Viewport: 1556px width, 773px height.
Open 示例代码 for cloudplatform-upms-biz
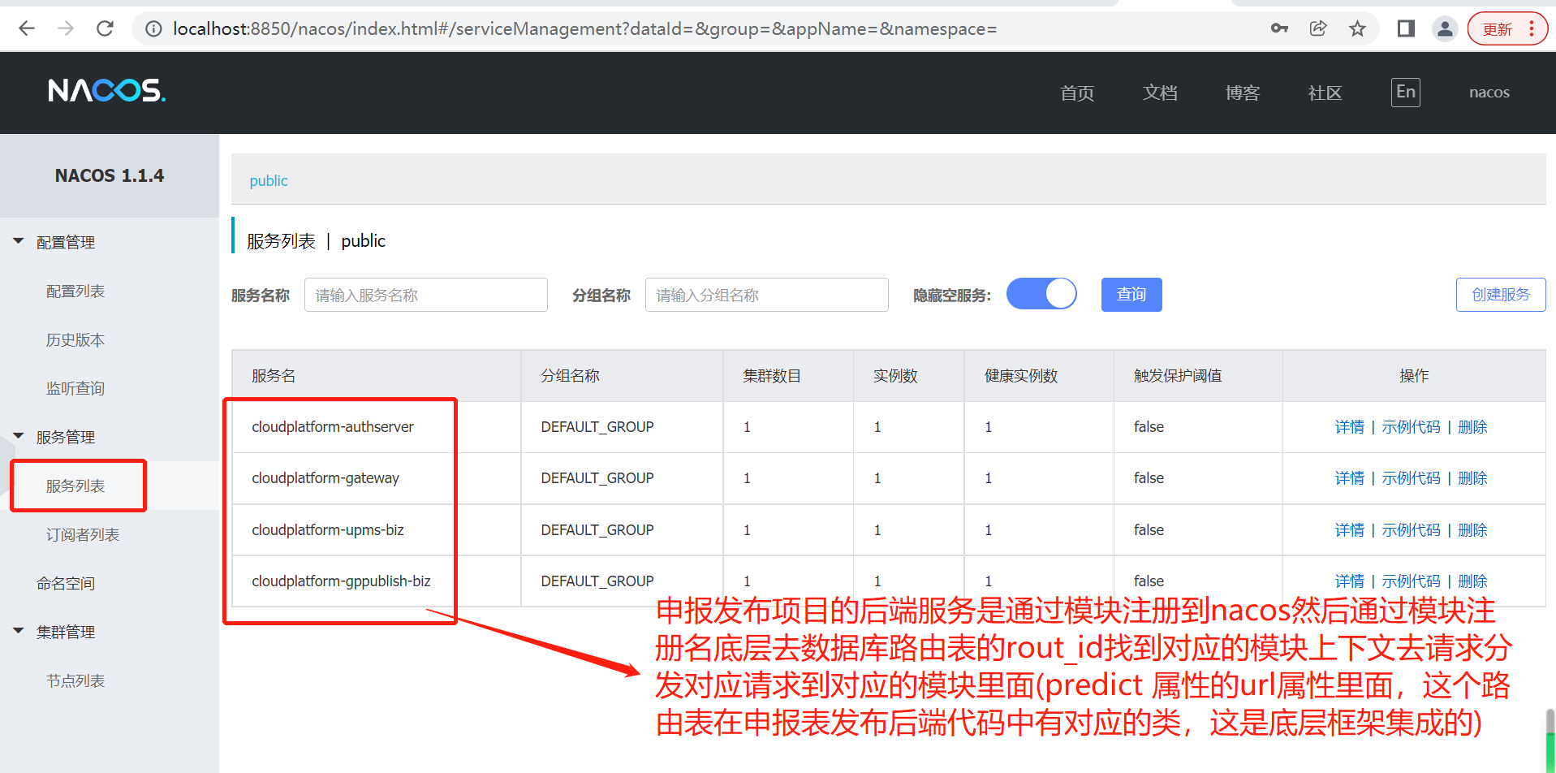click(1412, 530)
